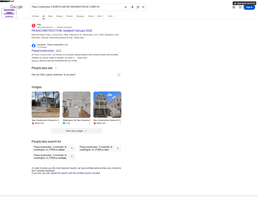Search related query ending in 'reviews'
This screenshot has height=197, width=261.
53,156
